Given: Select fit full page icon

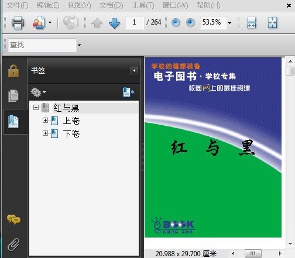Looking at the screenshot, I should (x=272, y=23).
